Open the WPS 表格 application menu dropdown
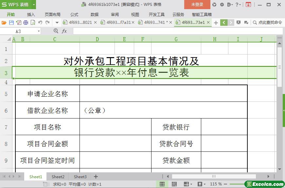The height and width of the screenshot is (188, 285). tap(34, 5)
